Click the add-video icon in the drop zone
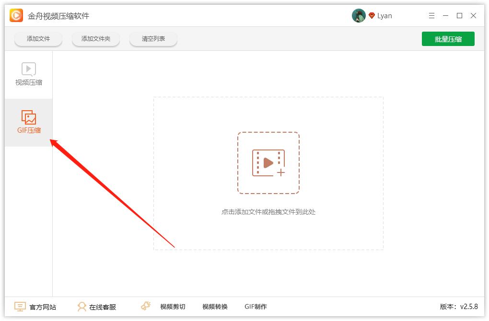Image resolution: width=489 pixels, height=321 pixels. coord(268,163)
